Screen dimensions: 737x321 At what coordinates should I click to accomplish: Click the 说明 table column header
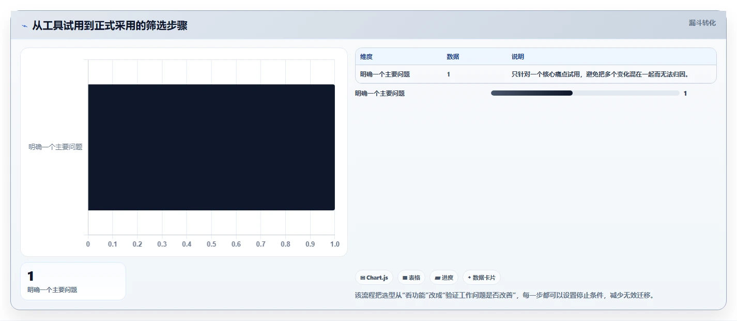518,57
